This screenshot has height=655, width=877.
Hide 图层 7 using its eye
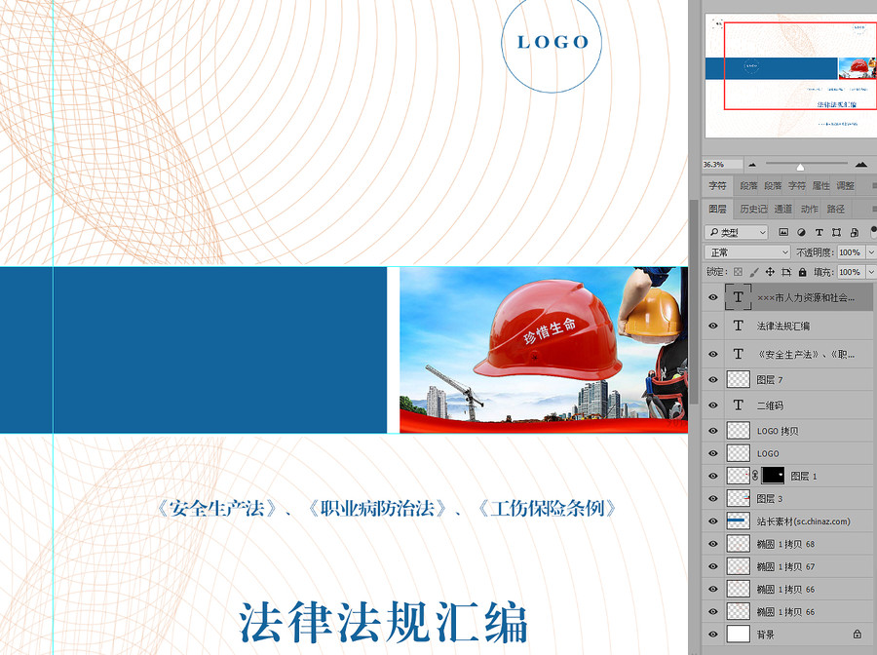pyautogui.click(x=713, y=380)
